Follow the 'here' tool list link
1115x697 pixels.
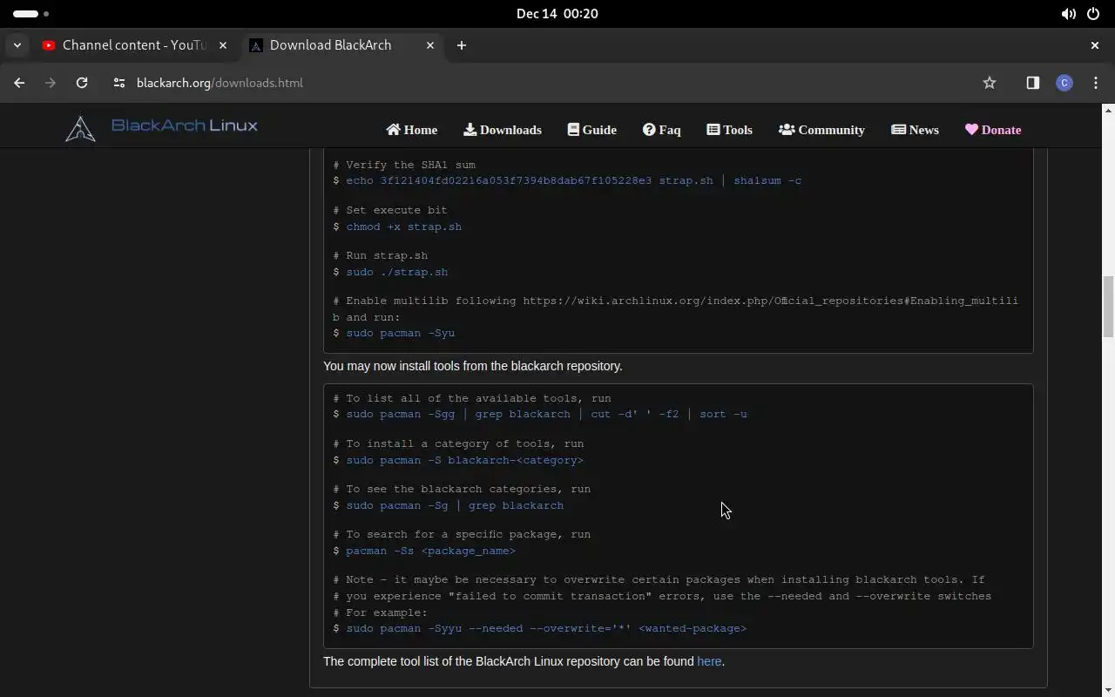point(709,661)
